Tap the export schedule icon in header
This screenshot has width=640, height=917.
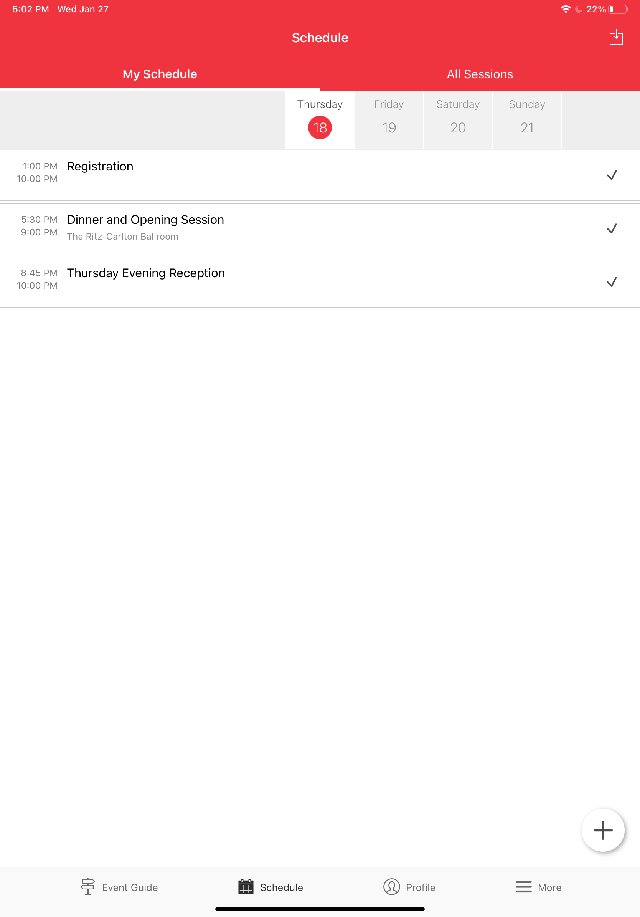point(616,38)
